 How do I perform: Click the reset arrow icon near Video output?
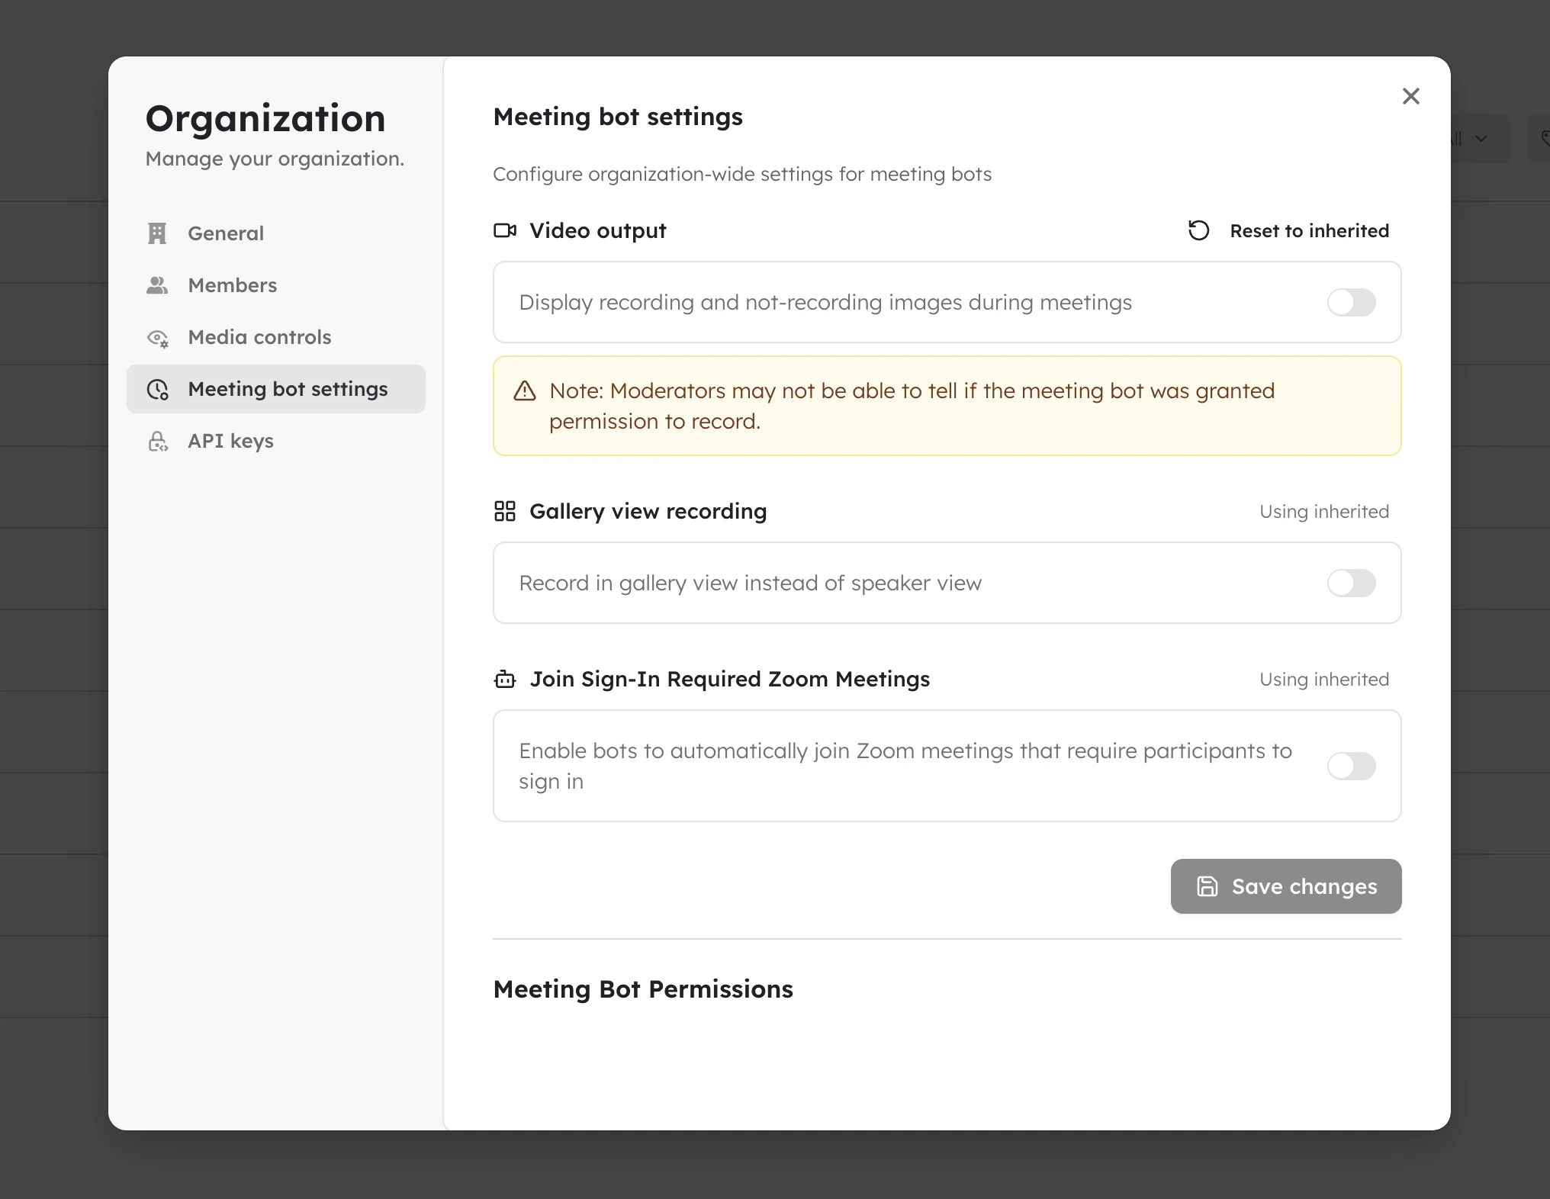coord(1198,230)
